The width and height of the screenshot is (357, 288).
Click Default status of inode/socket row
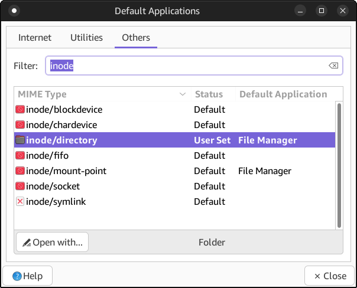point(209,186)
